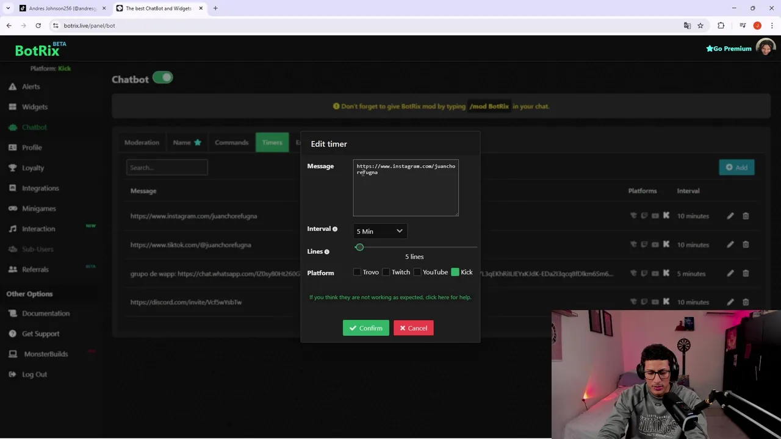
Task: Edit the tiktok timer with pencil icon
Action: point(730,244)
